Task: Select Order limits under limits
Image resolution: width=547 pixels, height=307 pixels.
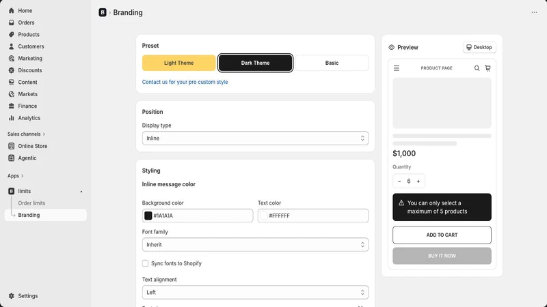Action: click(x=31, y=203)
